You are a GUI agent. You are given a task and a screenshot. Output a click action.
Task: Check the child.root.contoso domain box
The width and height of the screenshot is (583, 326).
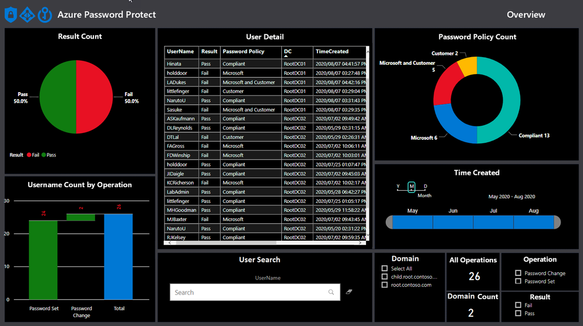[x=385, y=276]
